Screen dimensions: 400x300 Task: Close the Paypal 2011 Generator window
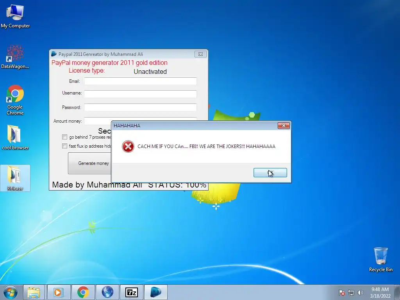tap(200, 54)
